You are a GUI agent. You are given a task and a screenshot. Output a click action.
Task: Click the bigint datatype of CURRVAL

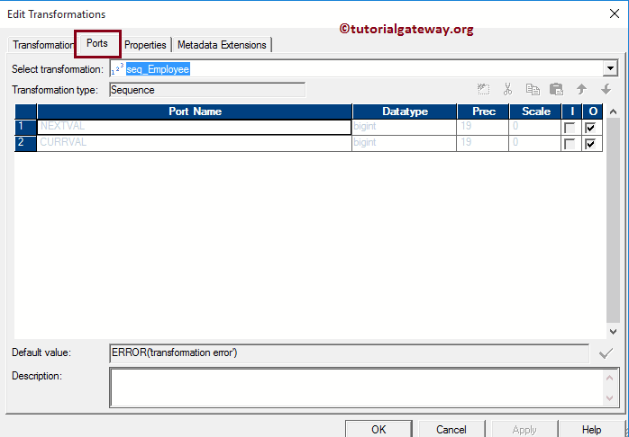click(405, 143)
